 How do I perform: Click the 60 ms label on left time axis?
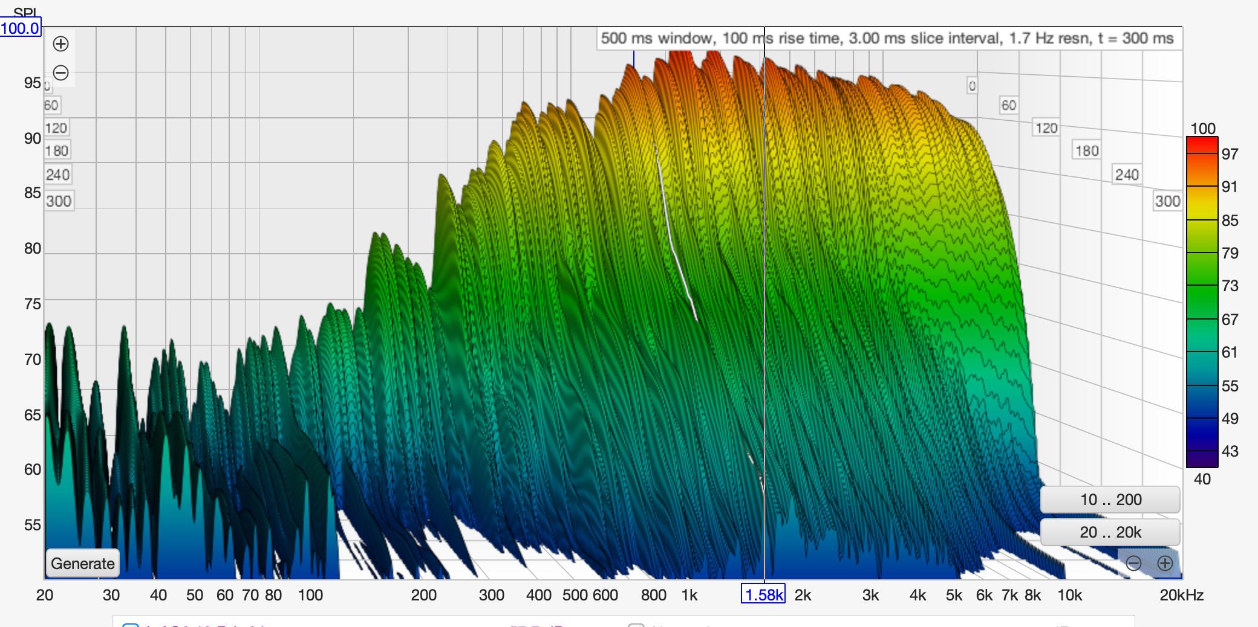click(51, 105)
